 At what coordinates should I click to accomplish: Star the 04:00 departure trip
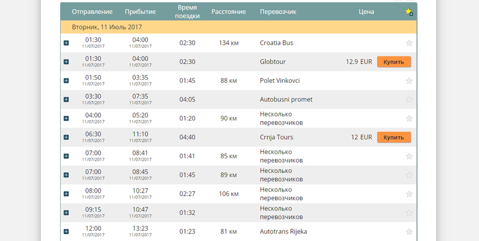click(409, 119)
